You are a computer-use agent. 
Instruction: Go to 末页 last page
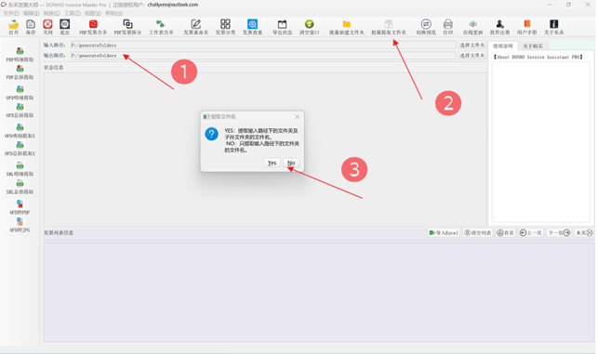pos(584,232)
